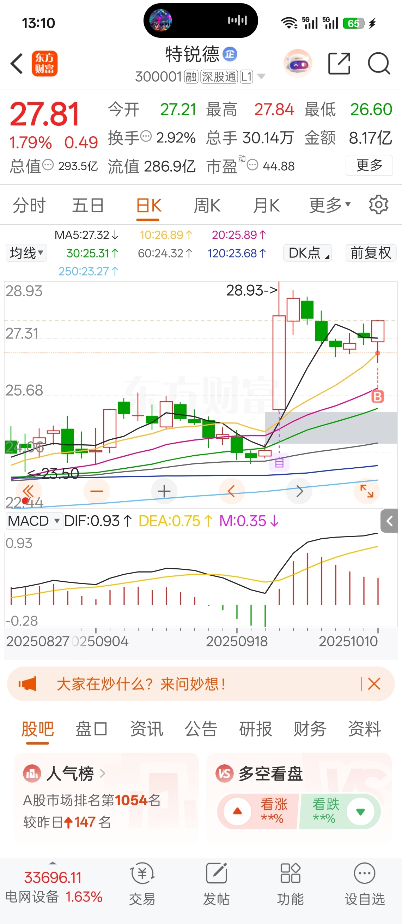Expand chart to fullscreen icon
Viewport: 402px width, 924px height.
367,491
